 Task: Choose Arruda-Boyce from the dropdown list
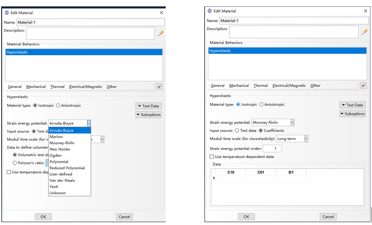pos(70,130)
